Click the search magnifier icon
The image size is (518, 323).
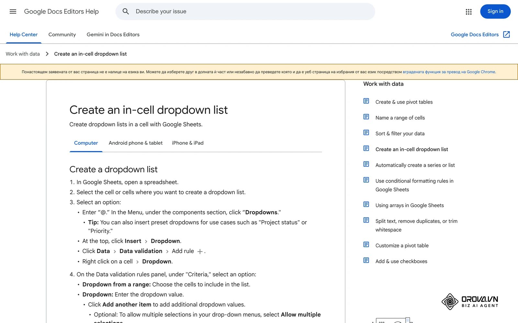[126, 12]
